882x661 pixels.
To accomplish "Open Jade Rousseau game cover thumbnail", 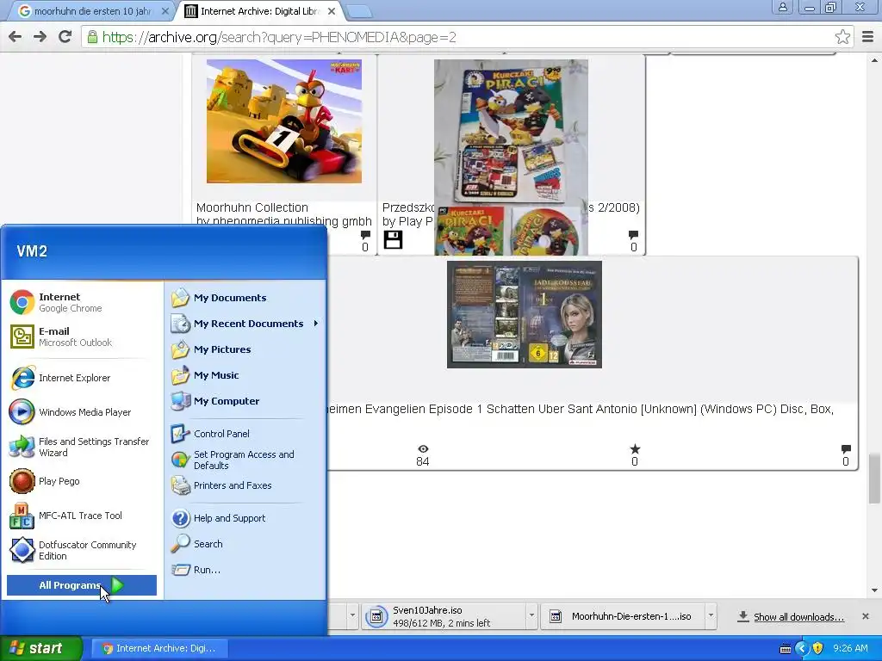I will click(x=525, y=314).
